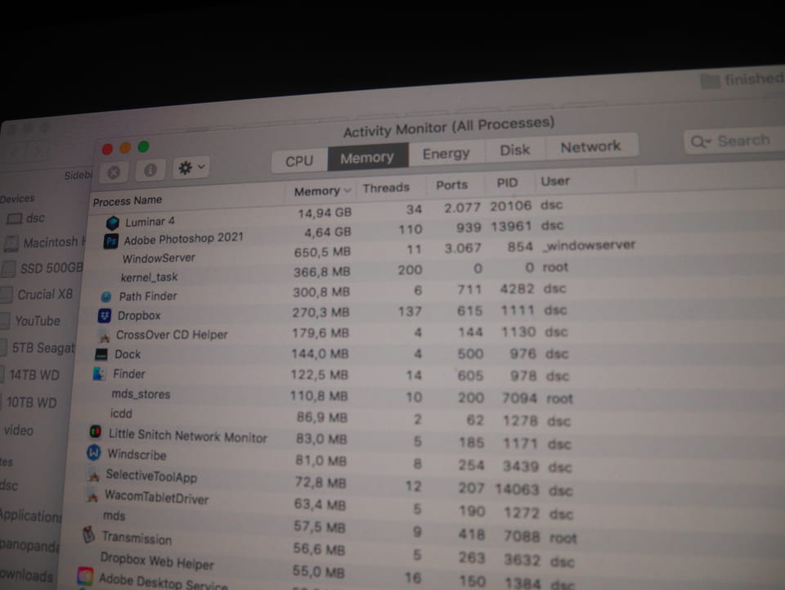
Task: Select the Disk tab
Action: pyautogui.click(x=515, y=151)
